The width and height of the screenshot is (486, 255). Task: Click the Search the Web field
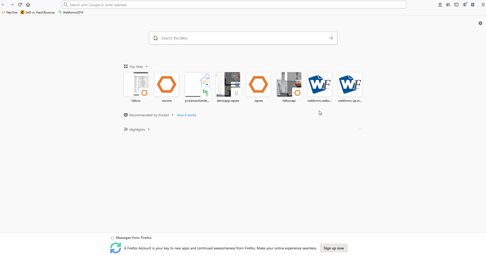pyautogui.click(x=242, y=38)
